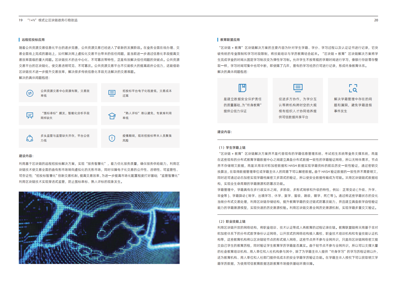397x281 pixels.
Task: Click the heading 远程招投标应用
Action: pyautogui.click(x=33, y=40)
